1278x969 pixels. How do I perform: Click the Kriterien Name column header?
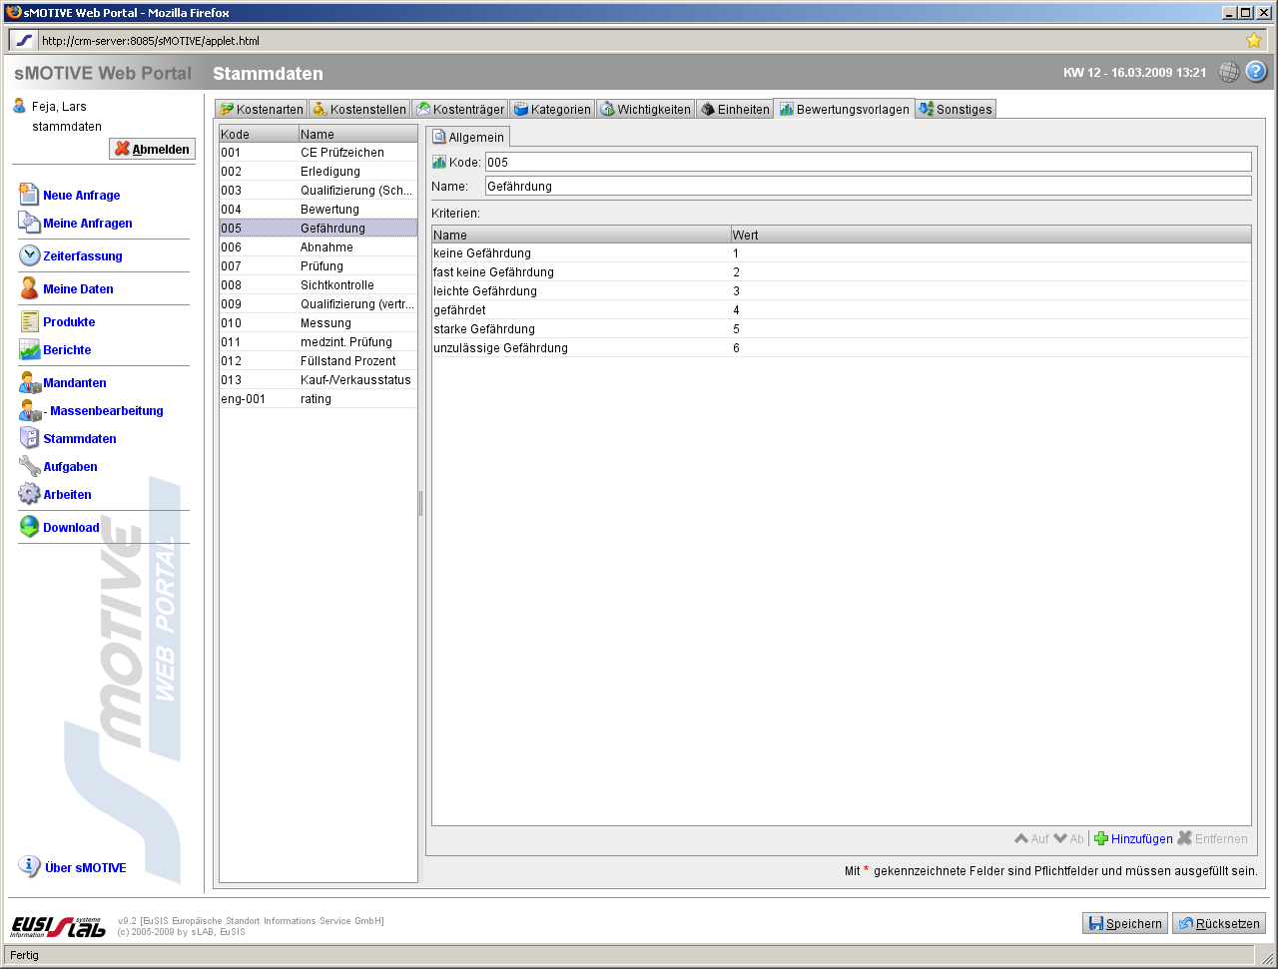[581, 235]
